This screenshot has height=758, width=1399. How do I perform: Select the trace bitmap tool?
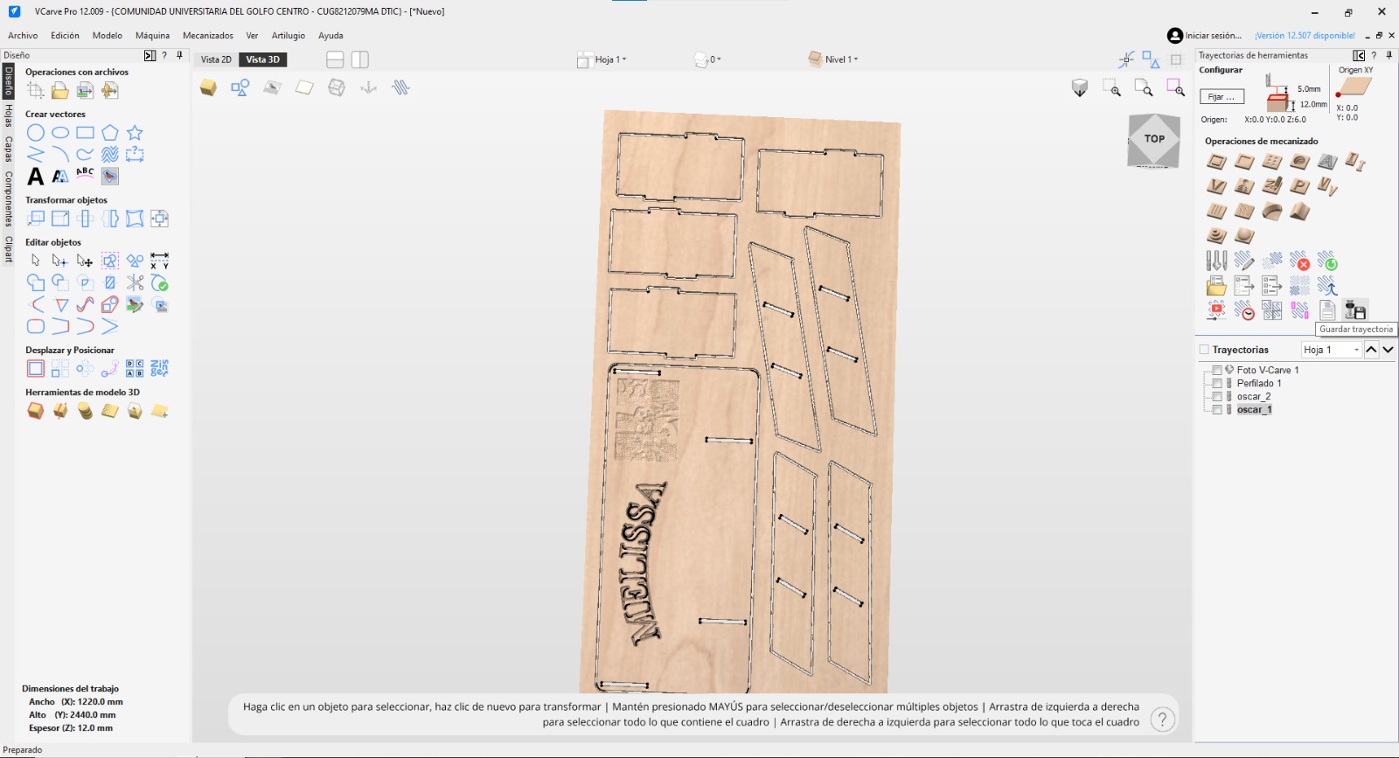coord(109,176)
